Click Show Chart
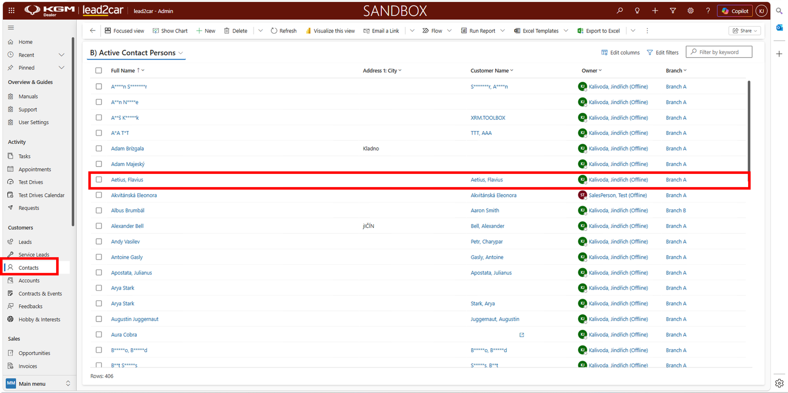 coord(170,31)
